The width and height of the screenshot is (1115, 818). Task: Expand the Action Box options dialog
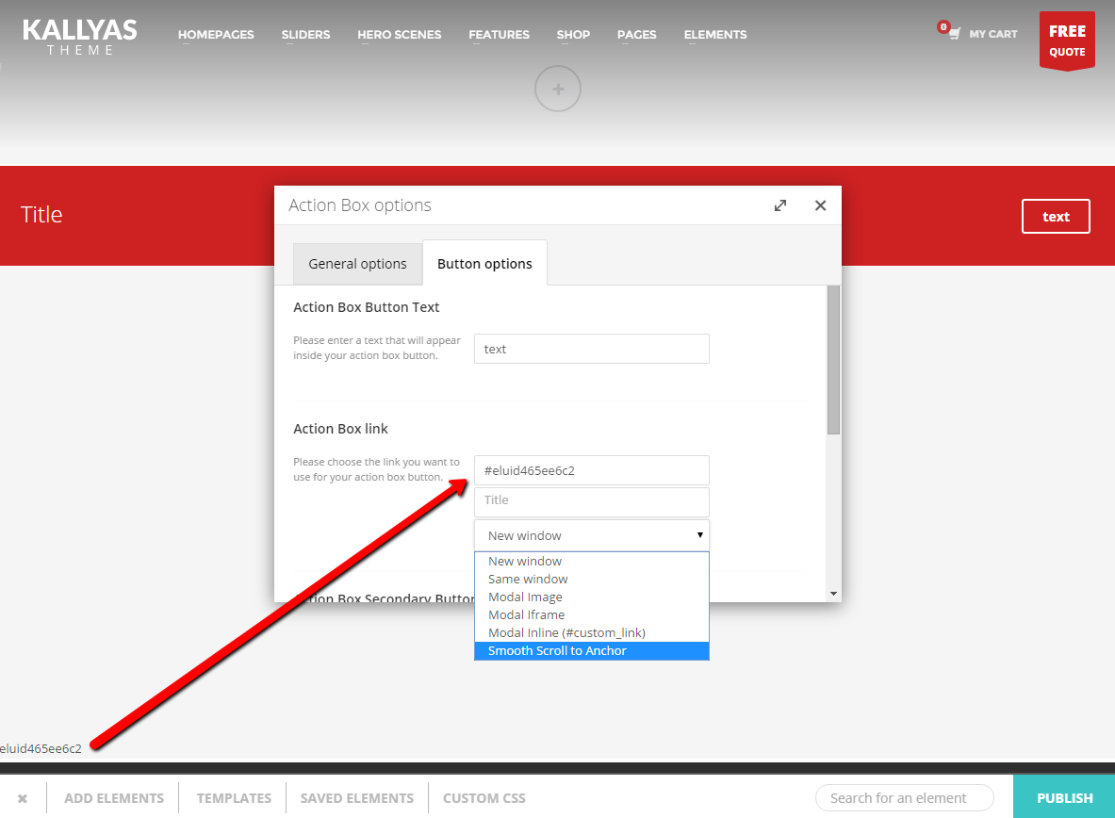coord(780,205)
